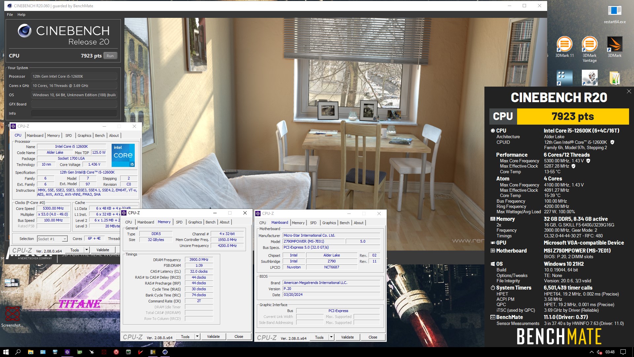Switch to Mainboard tab in first CPU-Z window
Screen dimensions: 634x357
point(35,136)
